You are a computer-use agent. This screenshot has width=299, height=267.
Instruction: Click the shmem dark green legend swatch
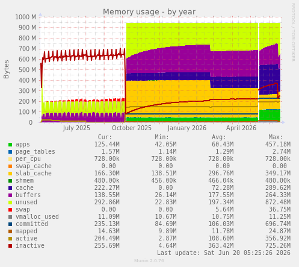pyautogui.click(x=10, y=181)
